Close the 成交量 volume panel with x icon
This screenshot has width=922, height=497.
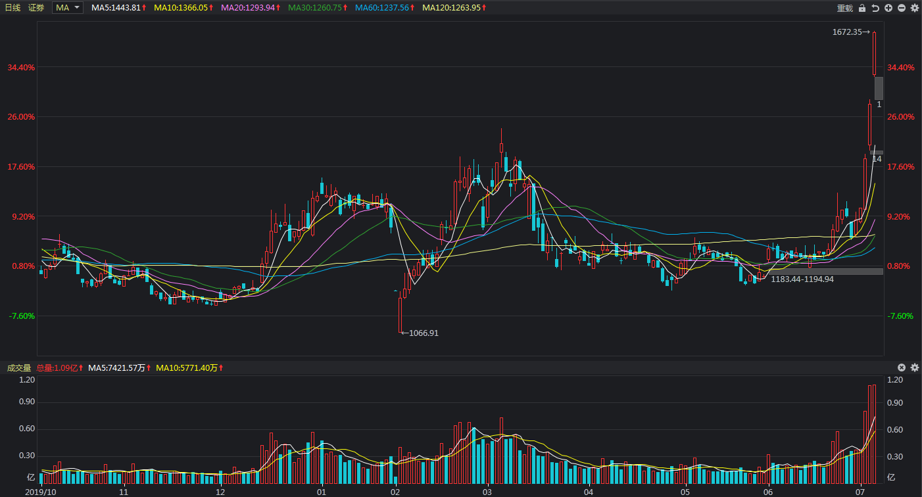point(902,367)
